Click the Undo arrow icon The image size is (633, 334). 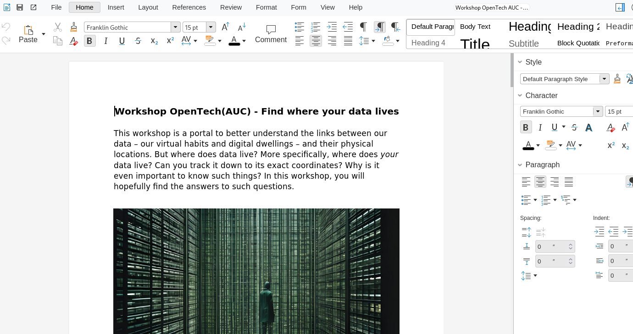[6, 27]
